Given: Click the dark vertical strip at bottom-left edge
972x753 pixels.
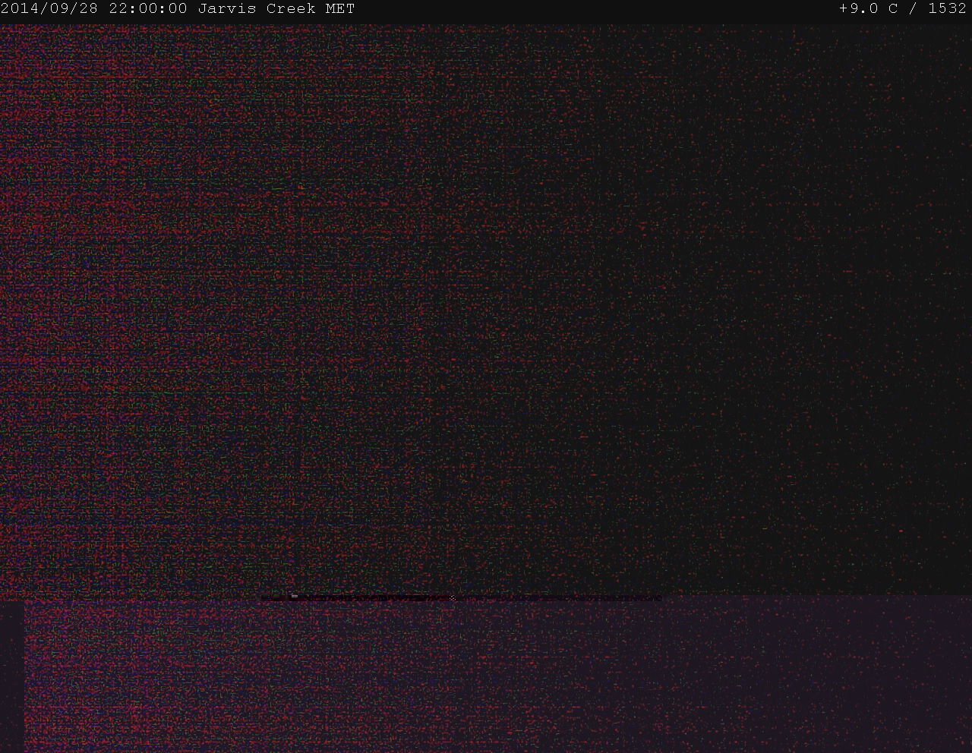Looking at the screenshot, I should [11, 676].
